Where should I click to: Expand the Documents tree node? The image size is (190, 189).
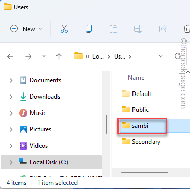(11, 80)
